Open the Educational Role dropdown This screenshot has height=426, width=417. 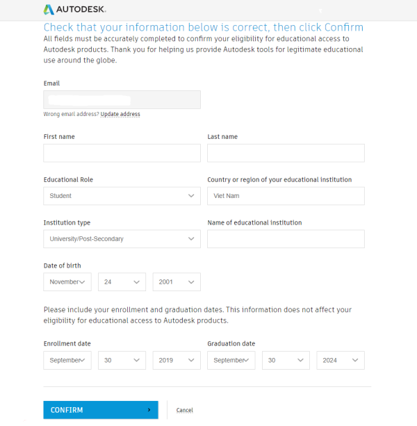tap(122, 196)
